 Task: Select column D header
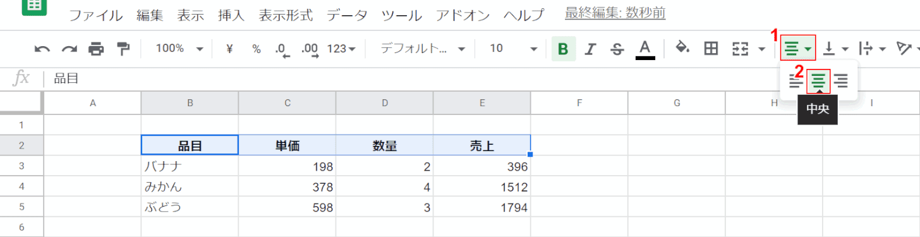pos(384,102)
